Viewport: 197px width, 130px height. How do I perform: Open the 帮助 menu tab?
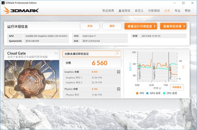pos(188,11)
